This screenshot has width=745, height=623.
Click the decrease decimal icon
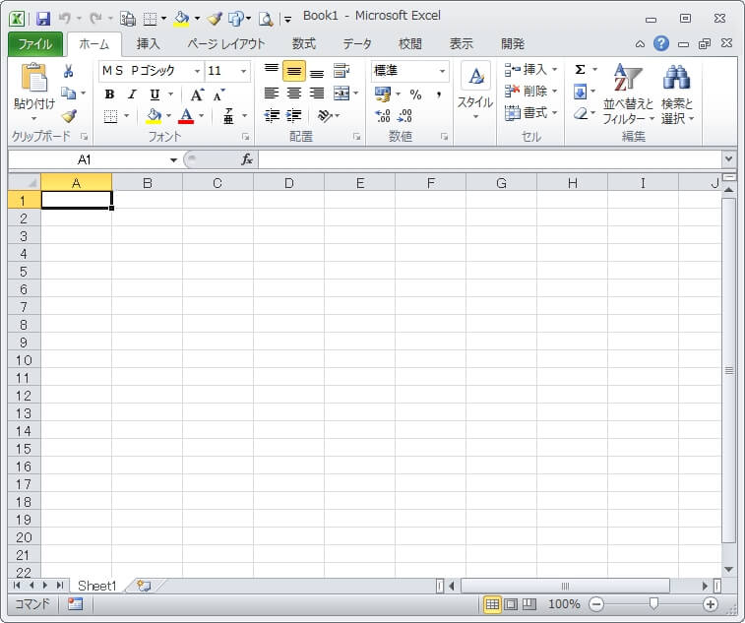click(x=404, y=116)
